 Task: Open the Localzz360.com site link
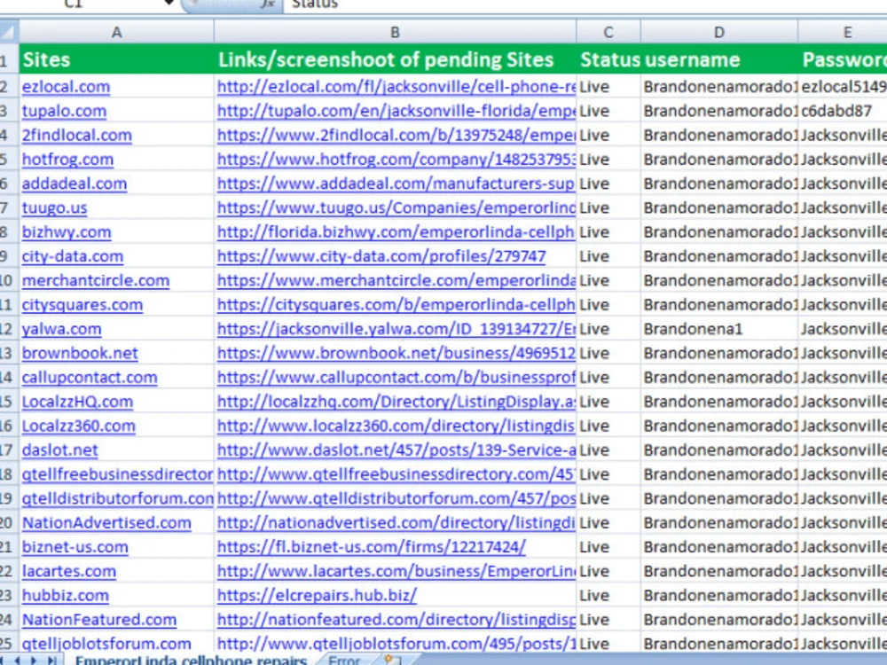point(79,426)
